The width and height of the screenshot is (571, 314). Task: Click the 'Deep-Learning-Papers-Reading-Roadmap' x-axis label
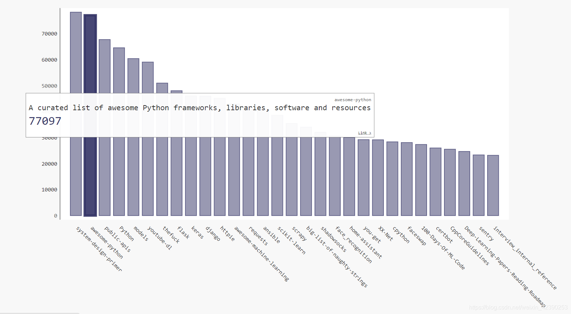click(505, 267)
